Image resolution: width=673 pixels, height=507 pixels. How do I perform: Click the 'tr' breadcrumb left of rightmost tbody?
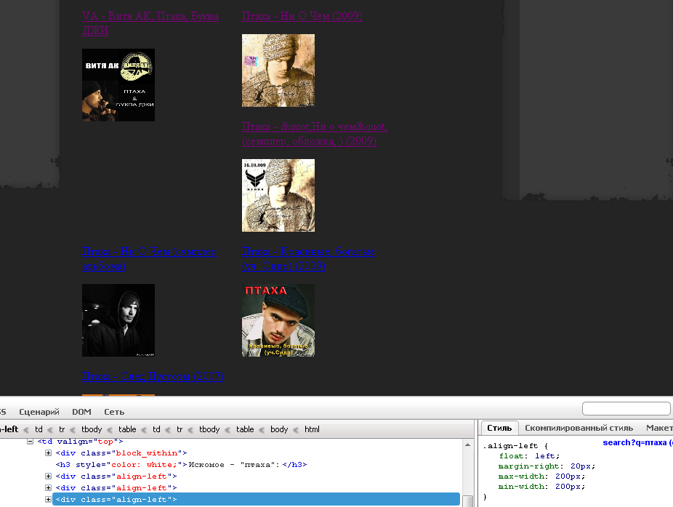click(x=180, y=429)
